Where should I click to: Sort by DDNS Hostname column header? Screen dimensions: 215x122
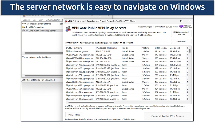[80, 48]
